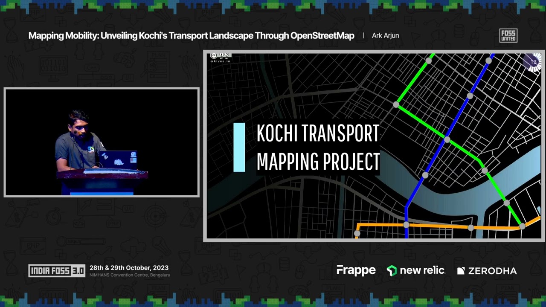Click the speaker camera video frame
The width and height of the screenshot is (546, 307).
(x=102, y=142)
